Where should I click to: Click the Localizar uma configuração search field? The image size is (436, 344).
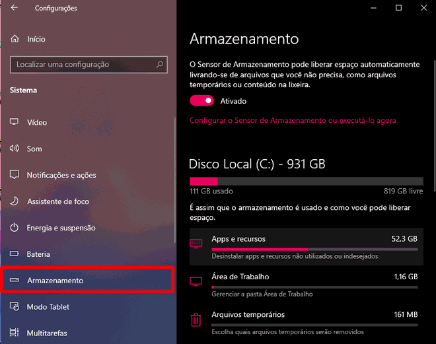coord(89,65)
